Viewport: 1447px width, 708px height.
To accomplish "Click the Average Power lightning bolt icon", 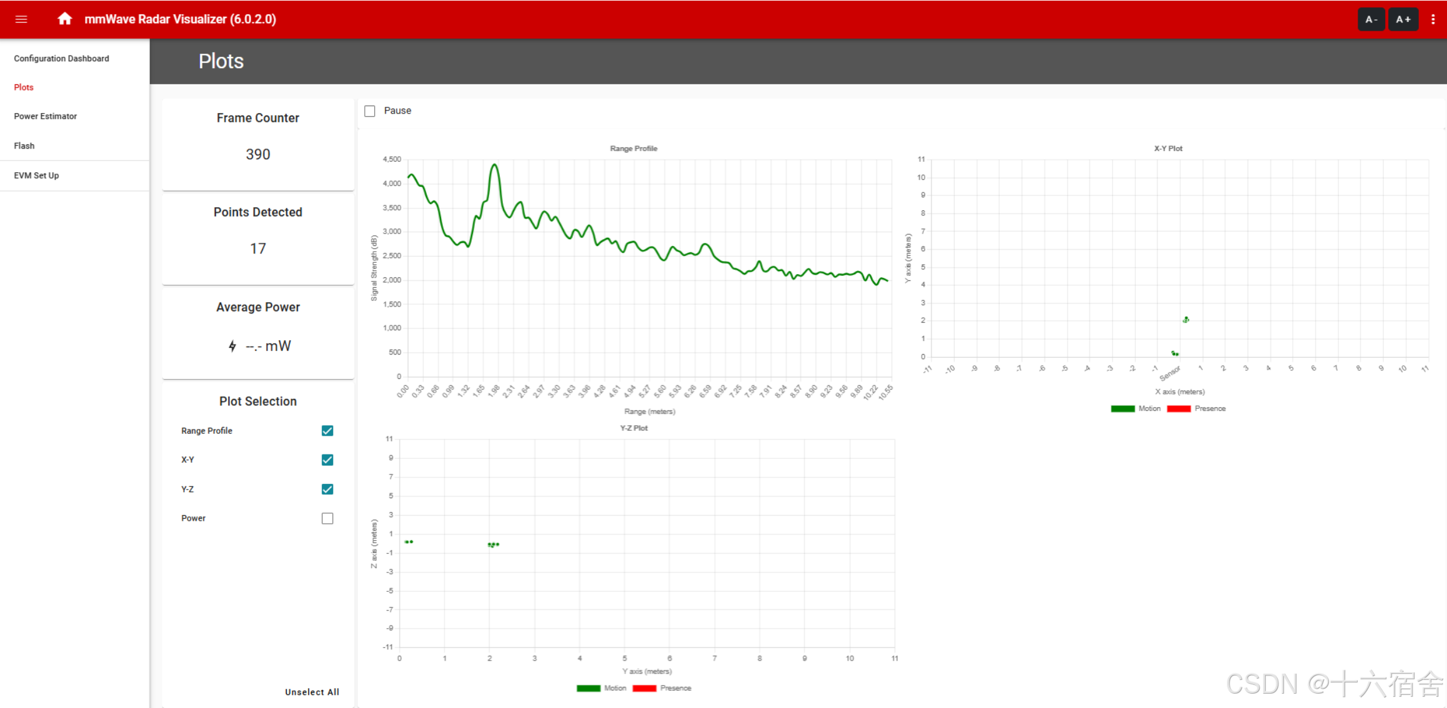I will 232,346.
